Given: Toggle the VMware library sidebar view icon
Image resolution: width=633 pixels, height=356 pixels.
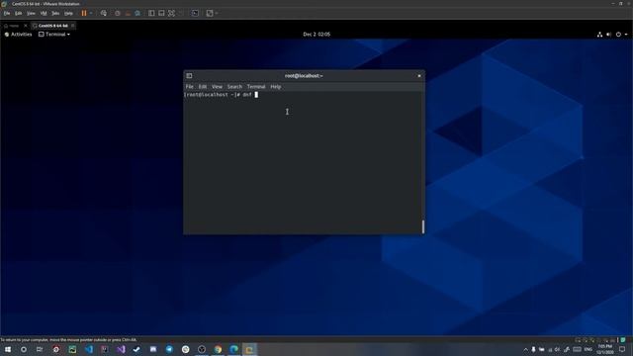Looking at the screenshot, I should pyautogui.click(x=151, y=13).
